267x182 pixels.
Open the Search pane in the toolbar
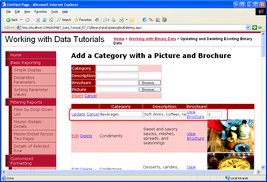[x=64, y=20]
